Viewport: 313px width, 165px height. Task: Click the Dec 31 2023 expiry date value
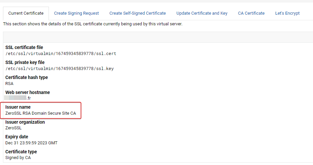(31, 143)
